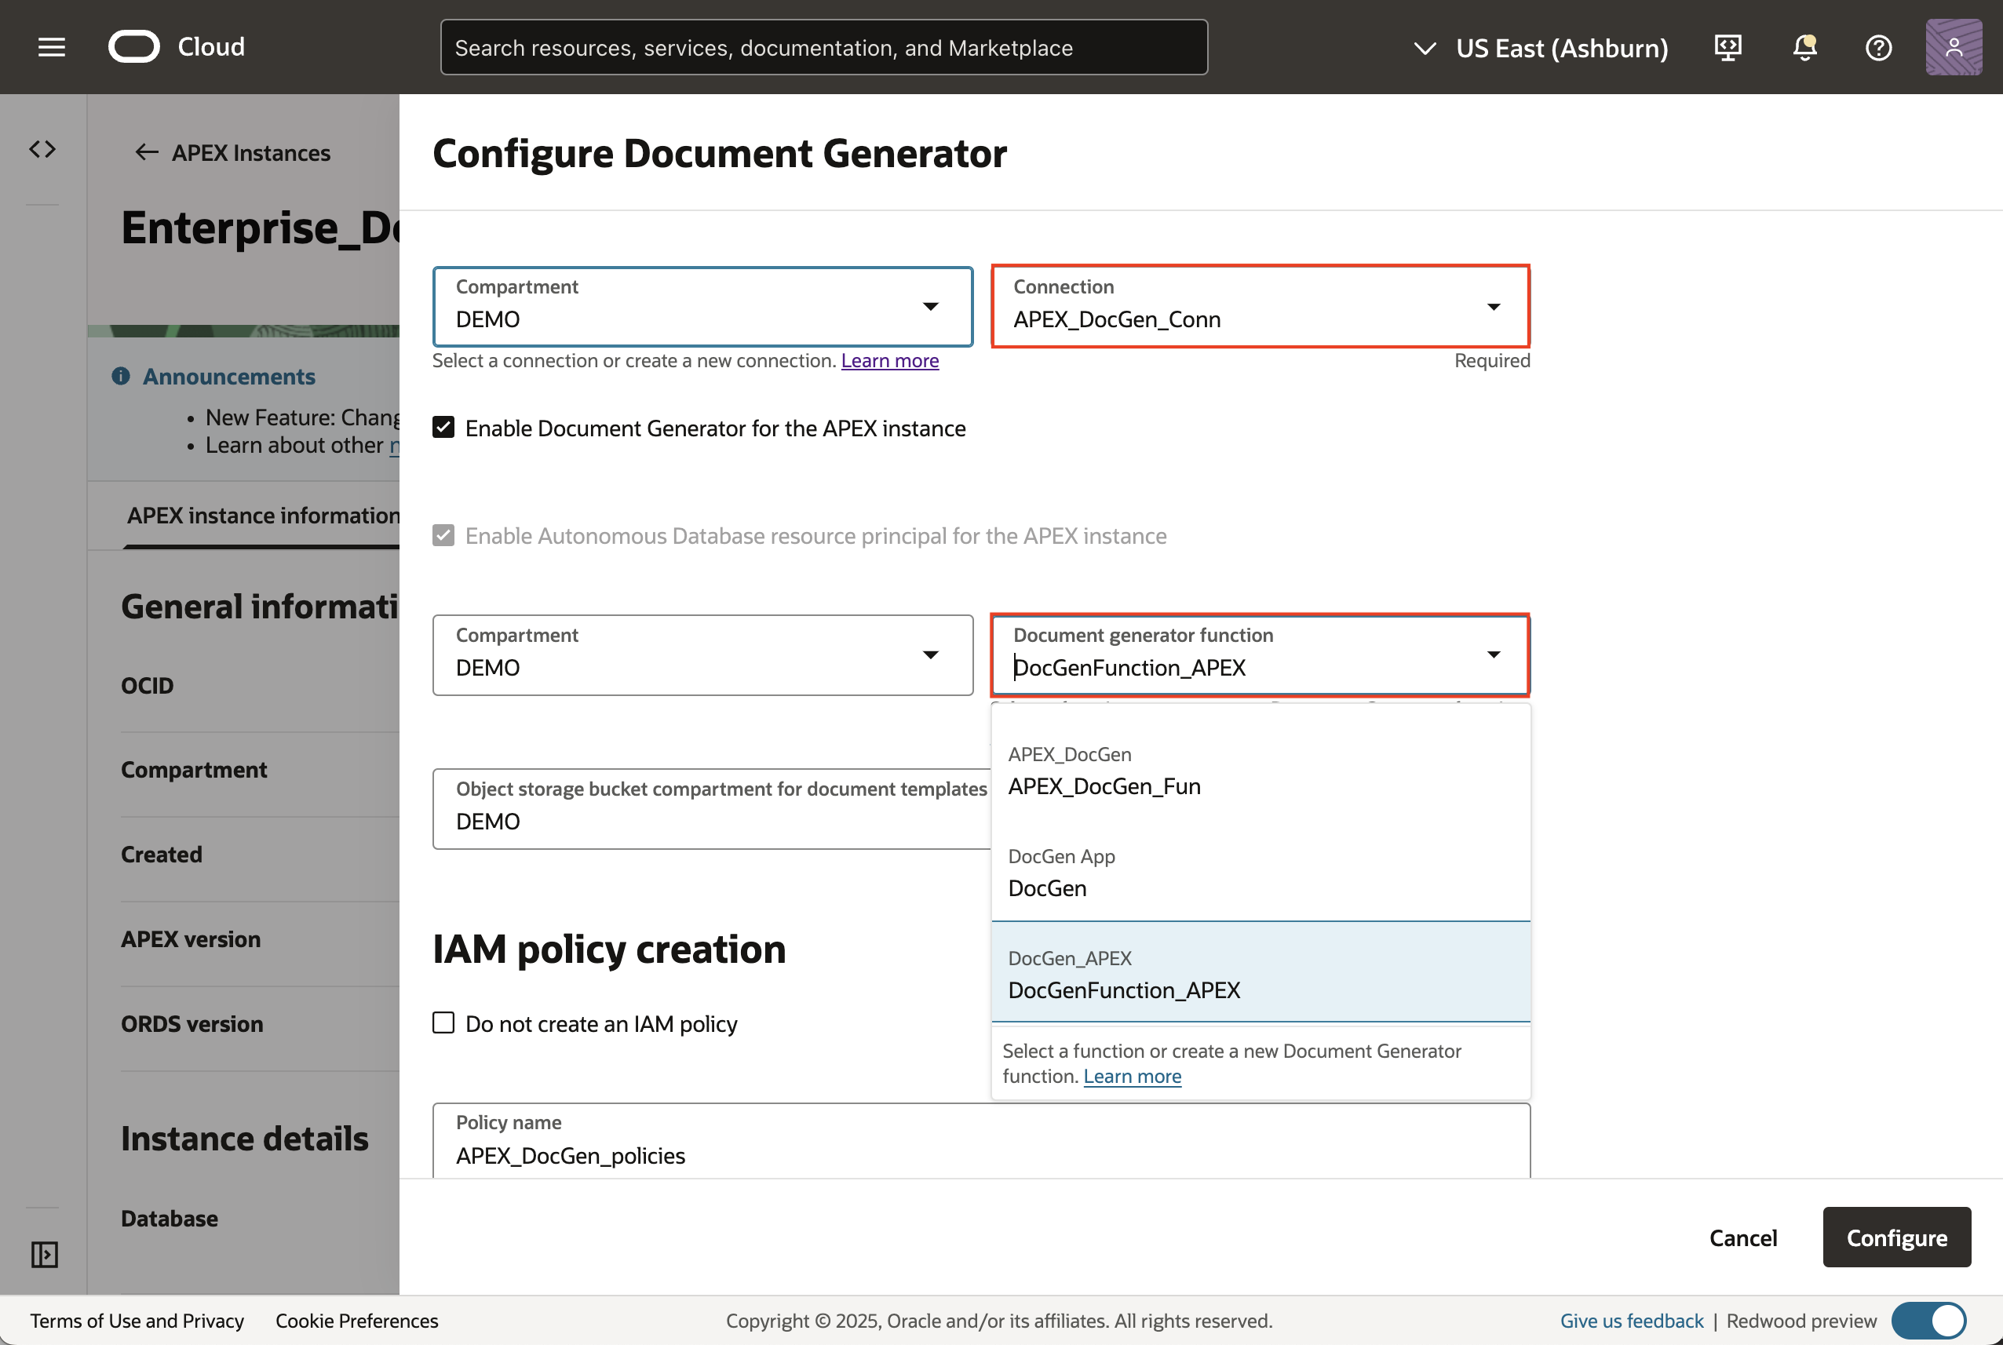Viewport: 2003px width, 1345px height.
Task: Expand the side panel icon at bottom left
Action: tap(44, 1254)
